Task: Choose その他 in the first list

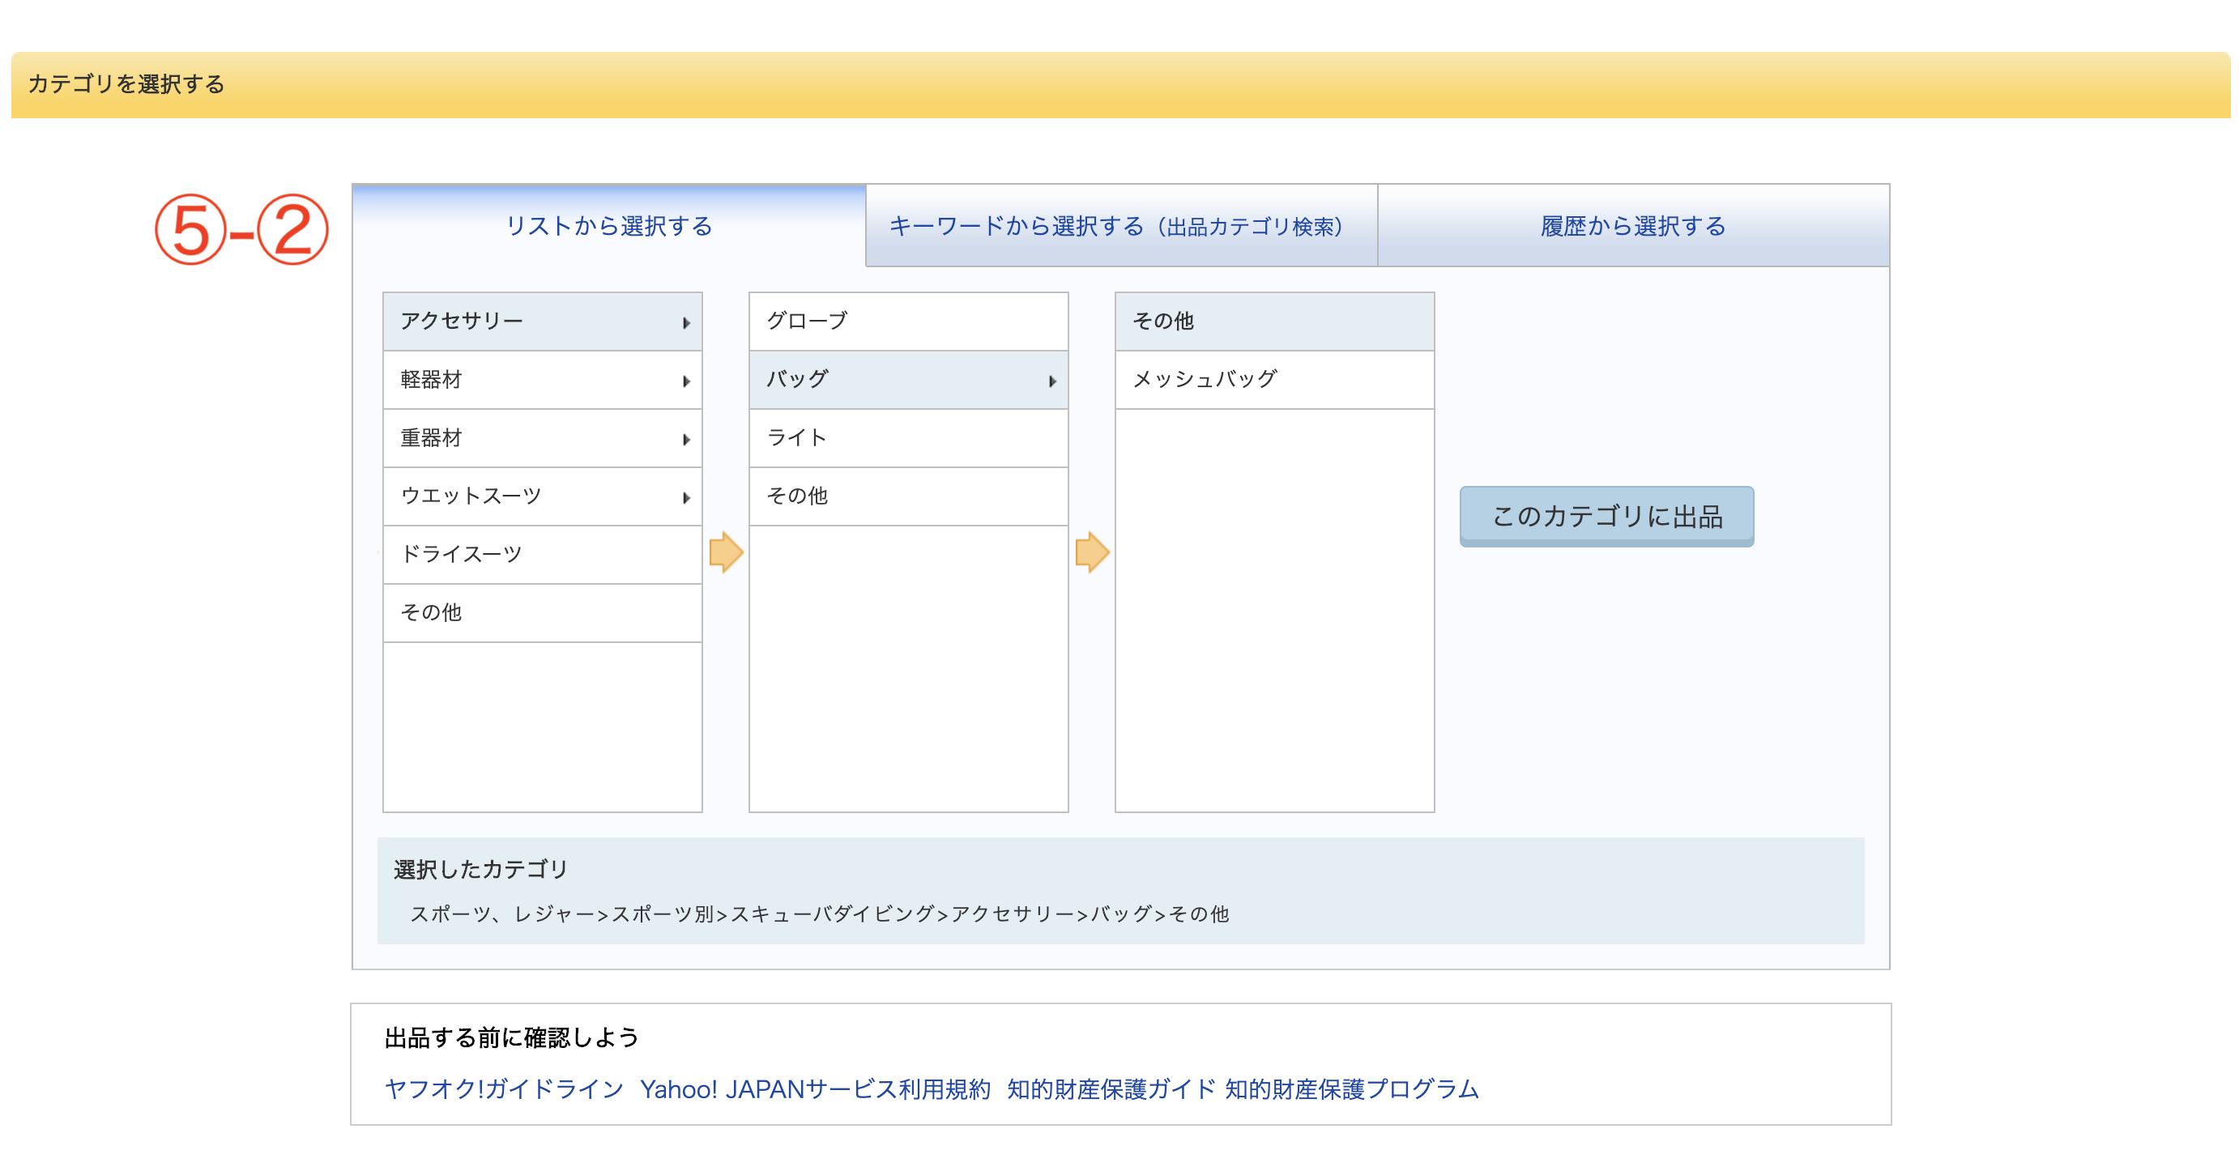Action: pyautogui.click(x=543, y=613)
